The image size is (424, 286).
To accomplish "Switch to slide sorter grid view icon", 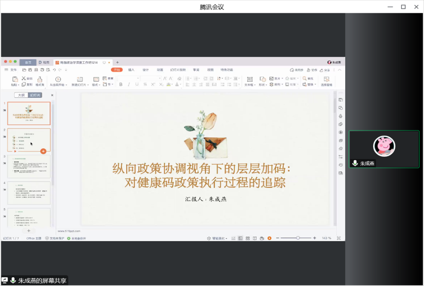I will coord(248,238).
